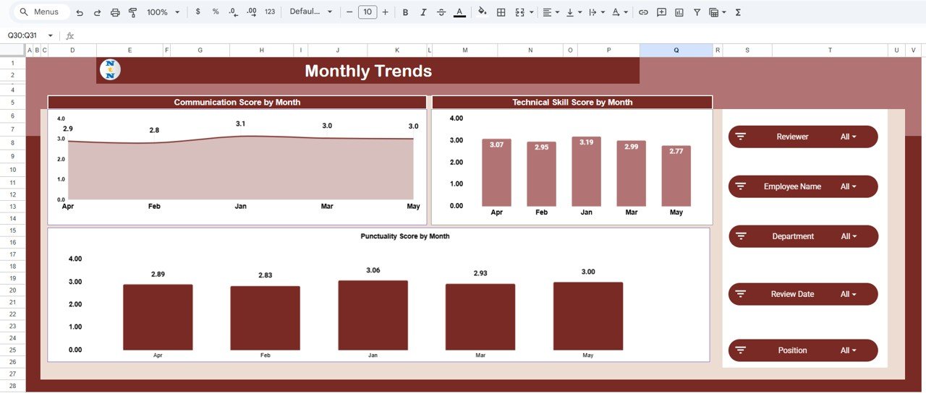This screenshot has height=393, width=926.
Task: Click the Menus search box
Action: 42,12
